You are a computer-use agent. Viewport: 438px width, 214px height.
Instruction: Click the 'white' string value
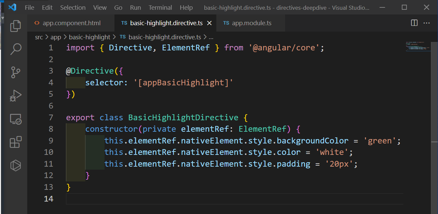[332, 152]
